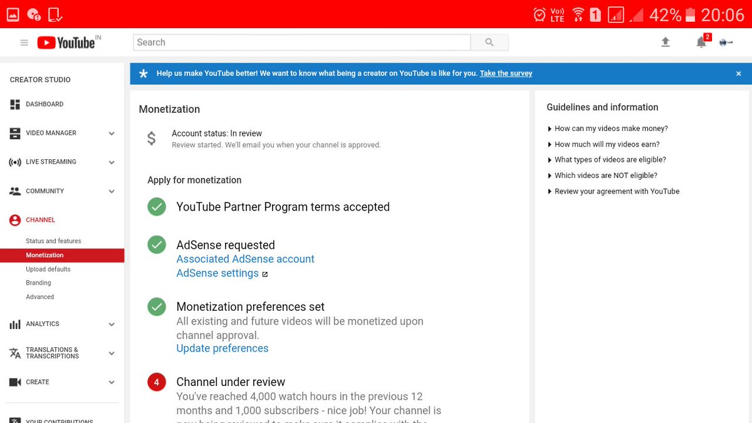752x423 pixels.
Task: Go to the YouTube home logo
Action: [66, 43]
